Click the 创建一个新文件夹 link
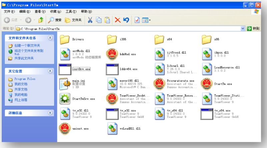The width and height of the screenshot is (267, 148). 27,45
